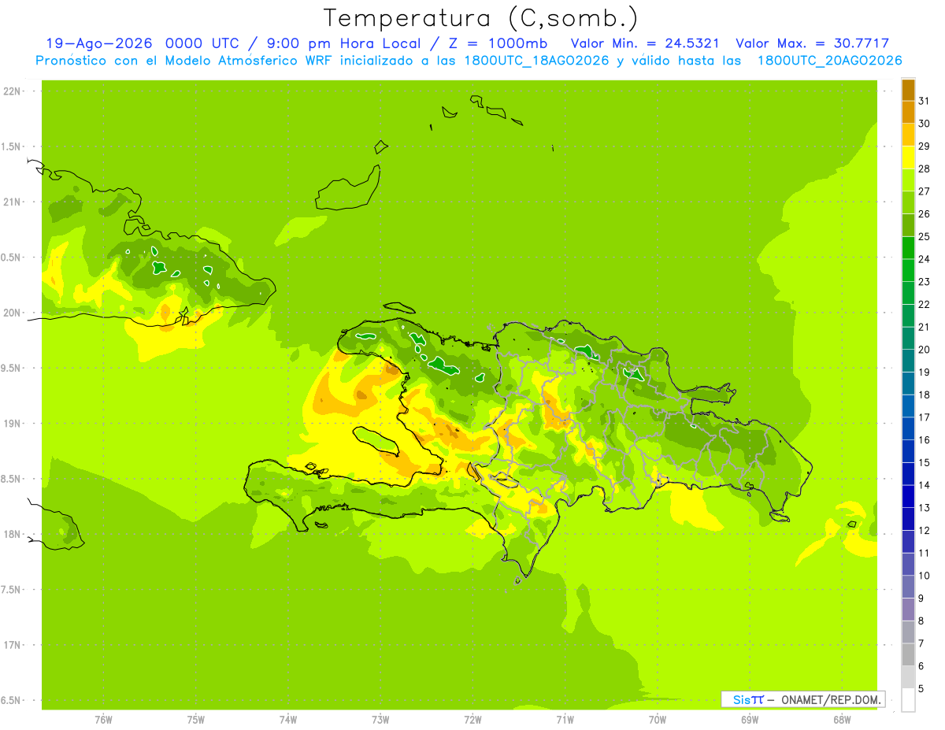The height and width of the screenshot is (730, 945).
Task: Select the 'Z = 1000mb' level label
Action: coord(498,43)
